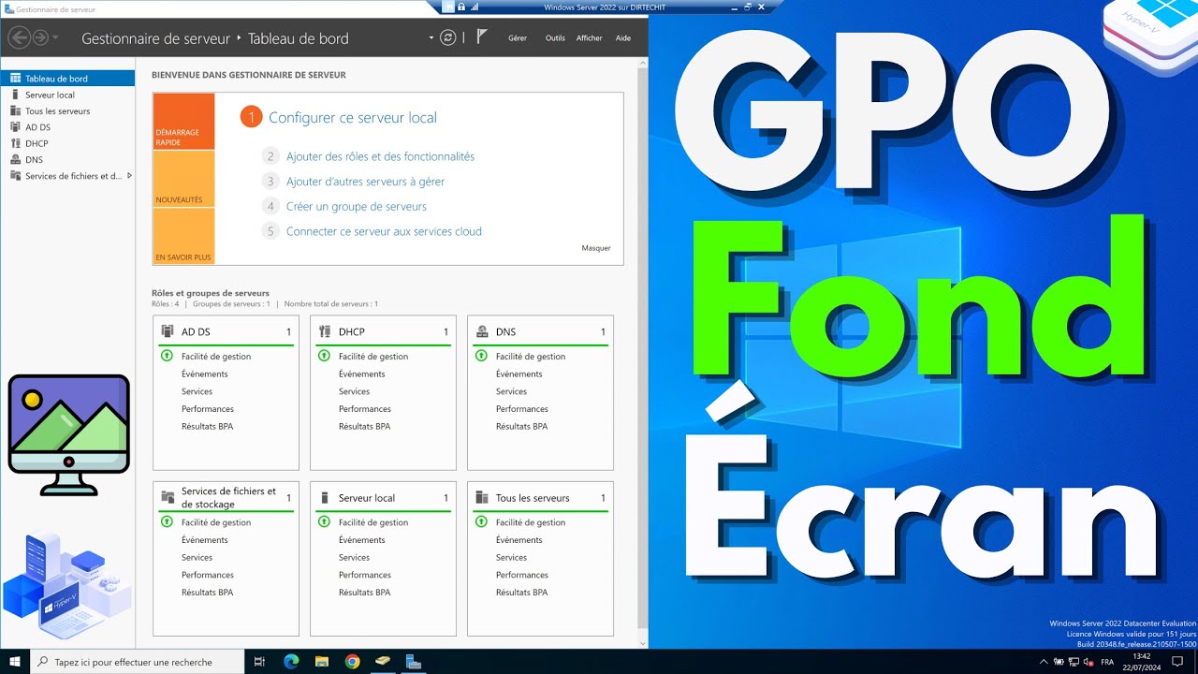Click Connecter ce serveur aux services cloud
Image resolution: width=1198 pixels, height=674 pixels.
click(x=384, y=231)
